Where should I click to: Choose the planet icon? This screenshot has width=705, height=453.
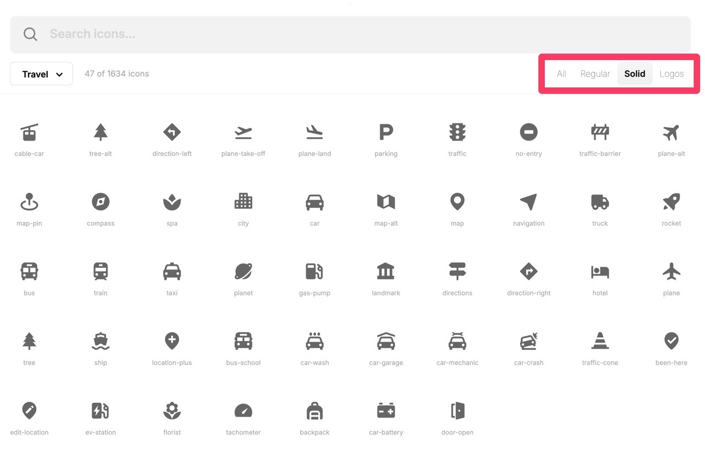tap(243, 272)
